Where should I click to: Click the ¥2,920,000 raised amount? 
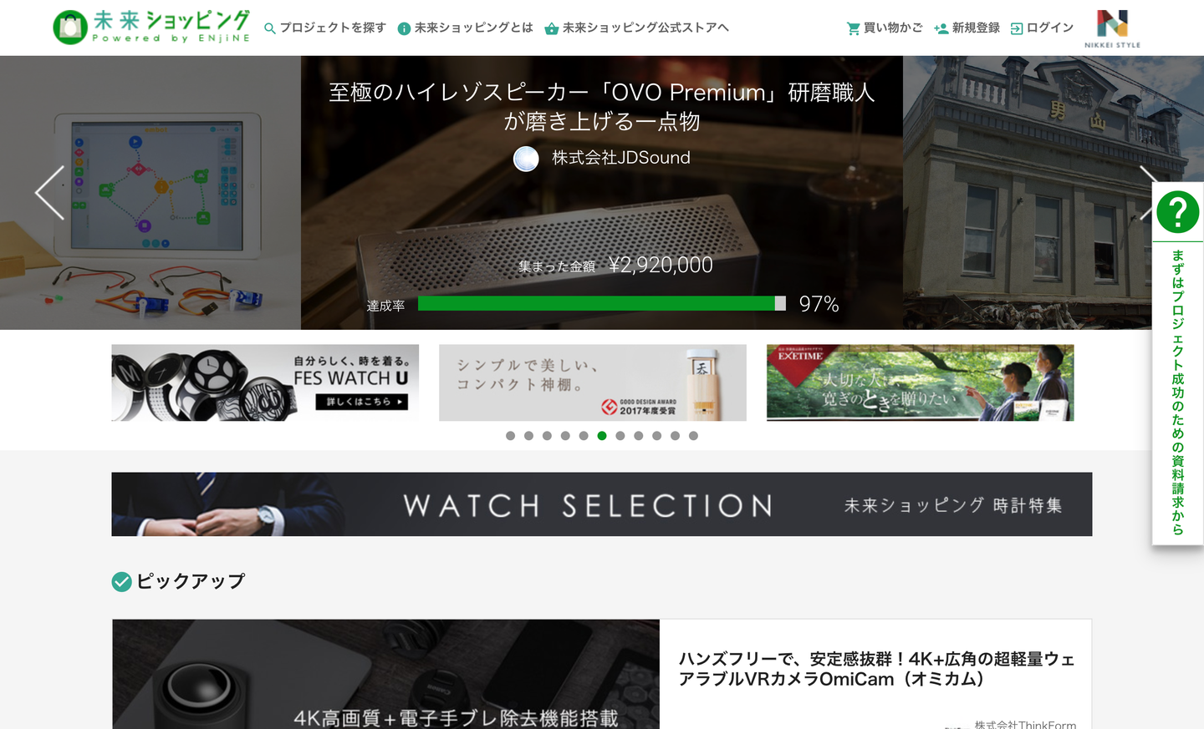661,265
